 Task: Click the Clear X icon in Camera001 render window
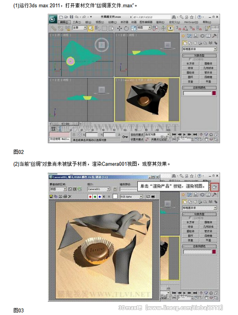pos(70,197)
